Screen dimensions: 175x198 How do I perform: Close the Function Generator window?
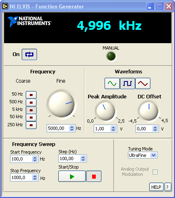169,6
